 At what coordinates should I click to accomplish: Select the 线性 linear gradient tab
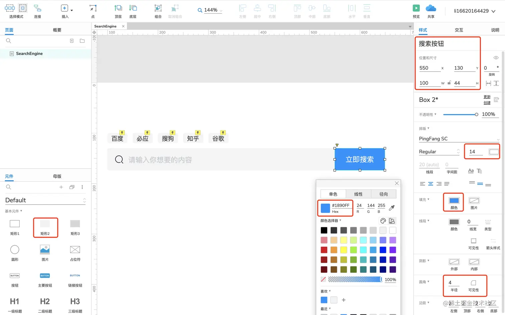[358, 194]
